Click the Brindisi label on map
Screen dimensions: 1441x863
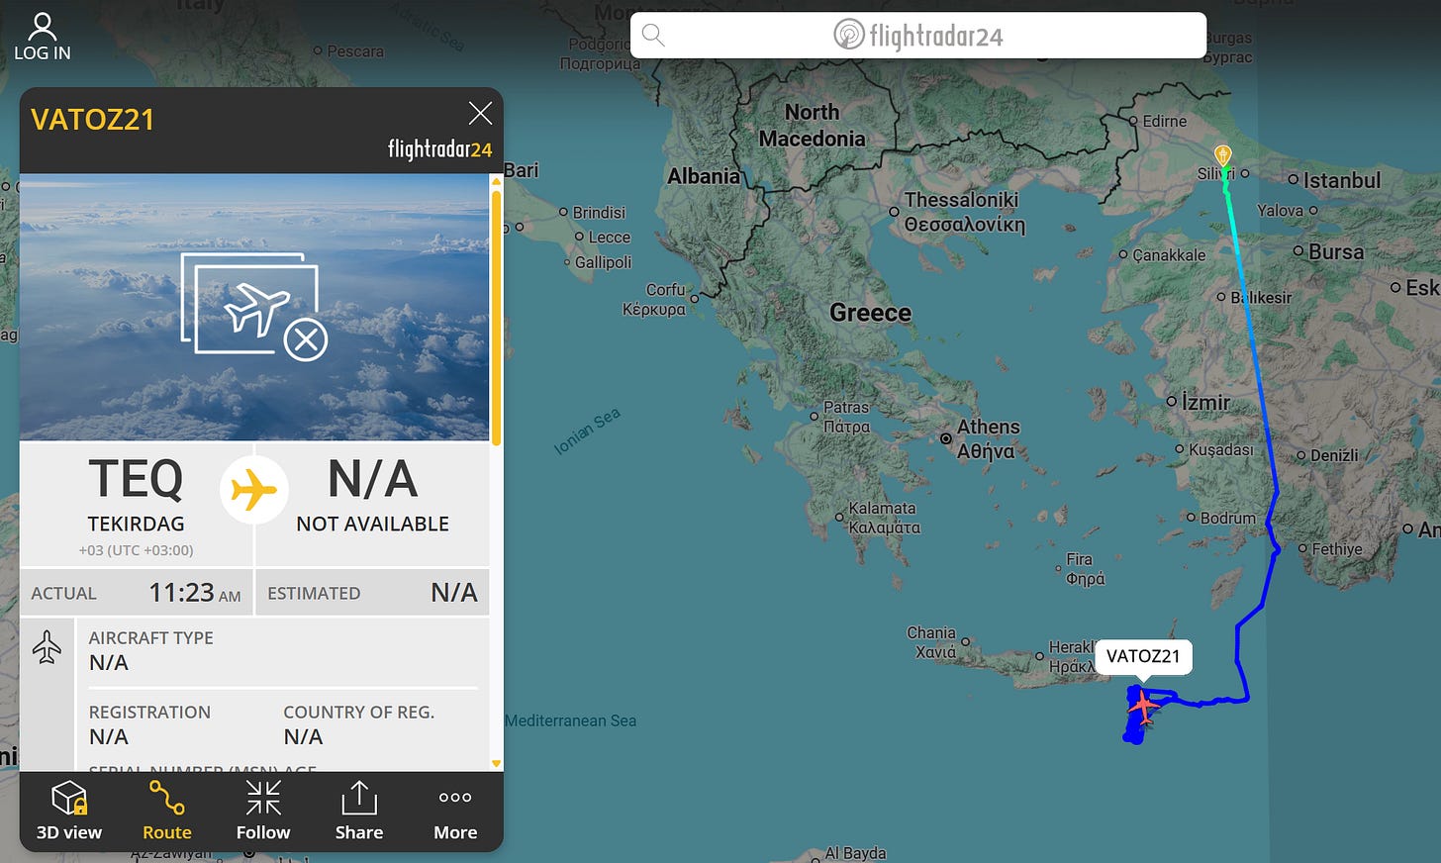[599, 213]
